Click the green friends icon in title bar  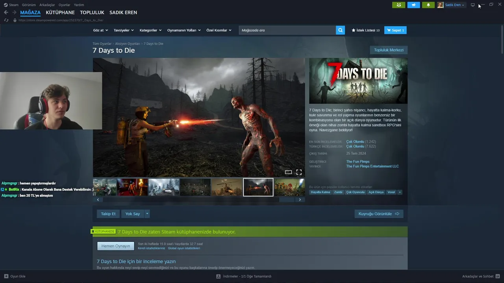[x=398, y=5]
